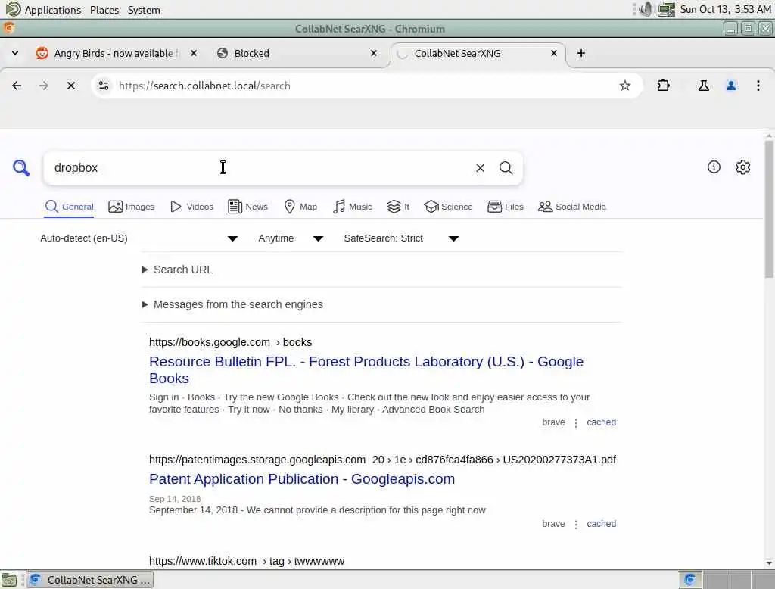Open Patent Application Publication result link

[x=302, y=478]
